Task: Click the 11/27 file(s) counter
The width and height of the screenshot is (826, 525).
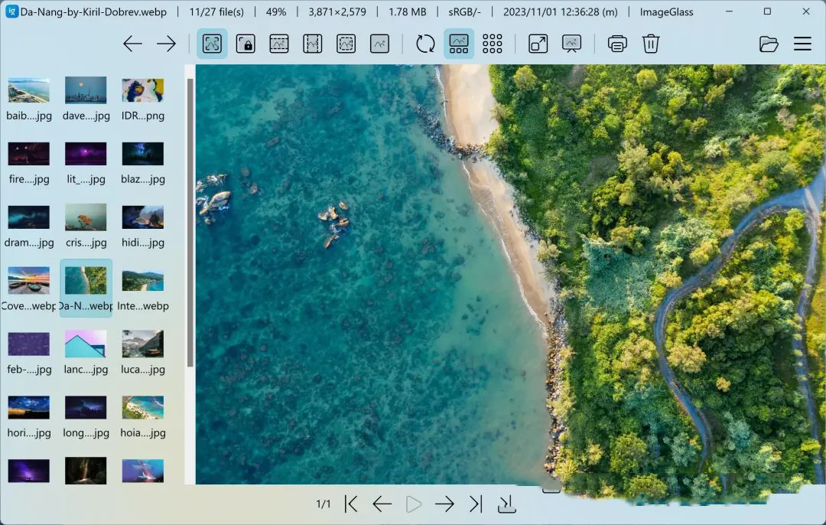Action: (216, 11)
